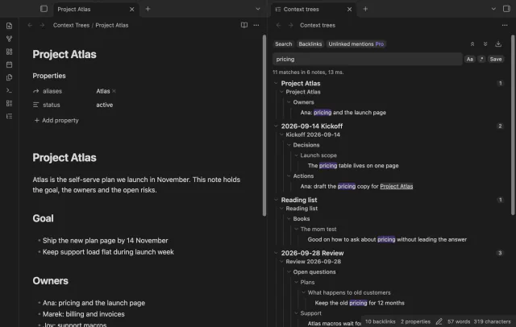
Task: Collapse the Owners heading in results
Action: [x=289, y=102]
